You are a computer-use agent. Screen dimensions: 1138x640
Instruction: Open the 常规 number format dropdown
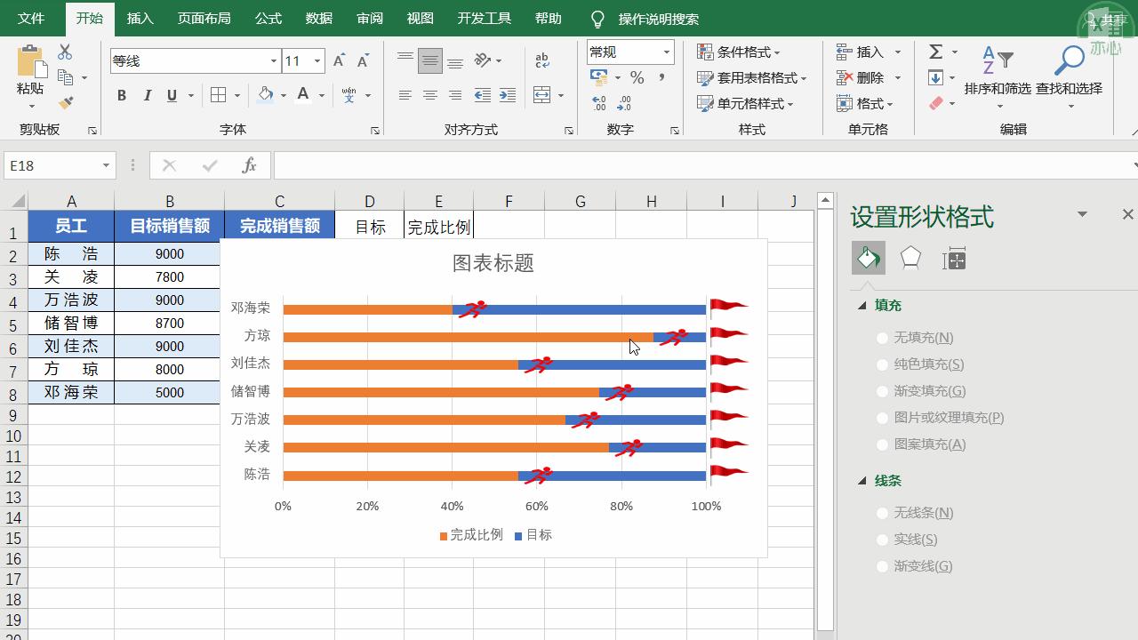664,52
